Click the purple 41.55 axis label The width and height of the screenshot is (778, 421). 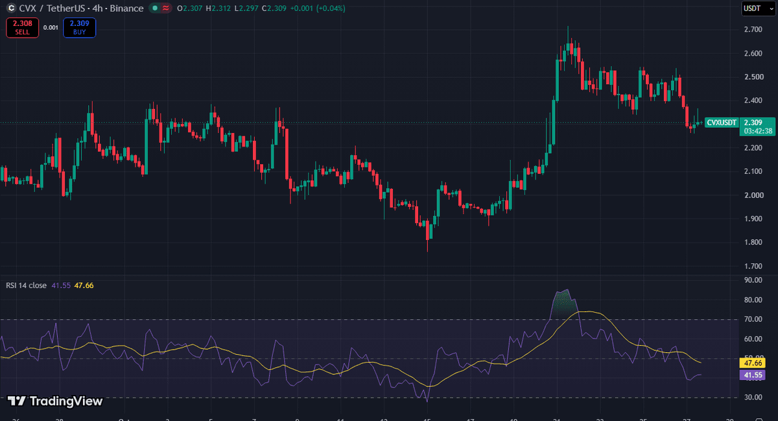tap(753, 375)
